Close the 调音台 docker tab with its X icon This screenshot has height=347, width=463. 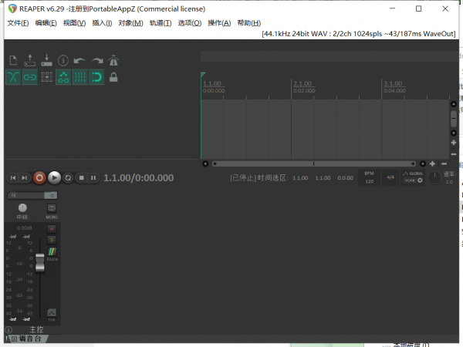click(14, 339)
